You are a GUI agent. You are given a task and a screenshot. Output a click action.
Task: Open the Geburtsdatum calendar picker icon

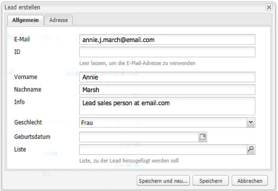pyautogui.click(x=202, y=137)
